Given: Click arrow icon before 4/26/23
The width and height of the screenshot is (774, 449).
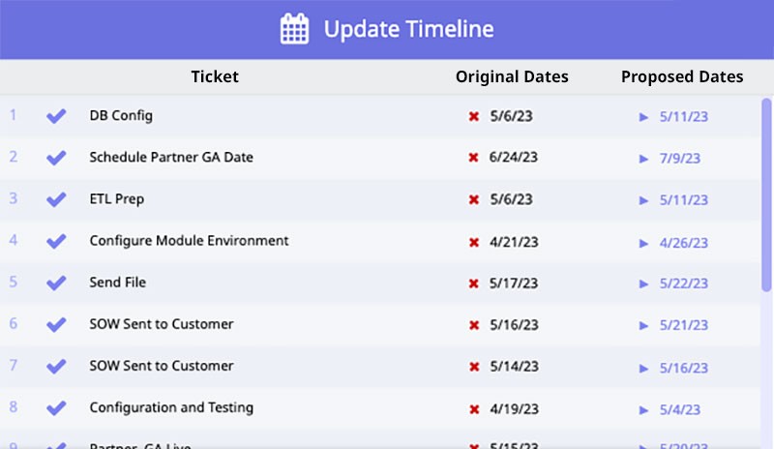Looking at the screenshot, I should pyautogui.click(x=643, y=243).
